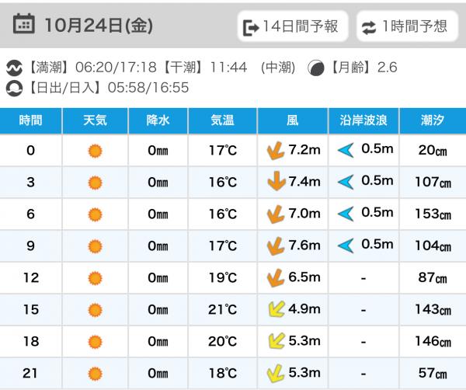Screen dimensions: 466x390
Task: Click the orange wind arrow for 7.4m
Action: [273, 182]
